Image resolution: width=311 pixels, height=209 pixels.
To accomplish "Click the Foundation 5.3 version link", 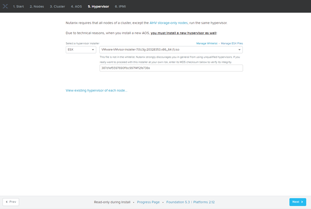I will click(178, 202).
